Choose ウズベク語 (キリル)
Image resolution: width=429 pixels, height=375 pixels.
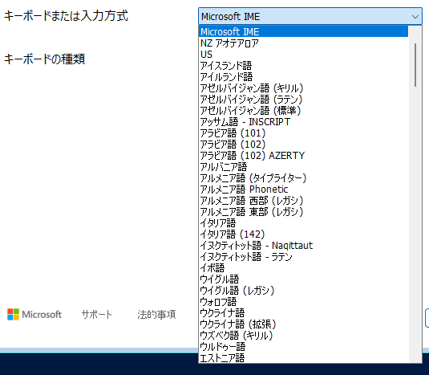click(x=303, y=335)
